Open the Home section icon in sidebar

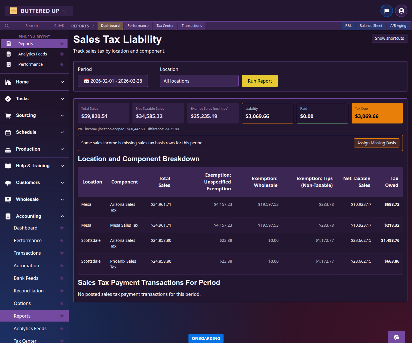(8, 82)
